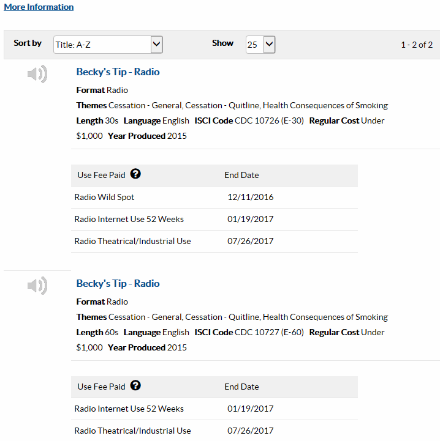The height and width of the screenshot is (441, 440).
Task: Click End Date header in first table
Action: tap(241, 176)
